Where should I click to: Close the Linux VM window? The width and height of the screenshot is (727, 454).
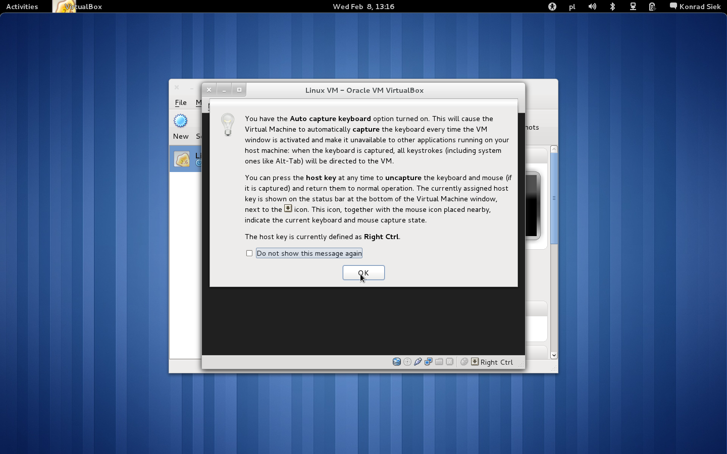209,90
